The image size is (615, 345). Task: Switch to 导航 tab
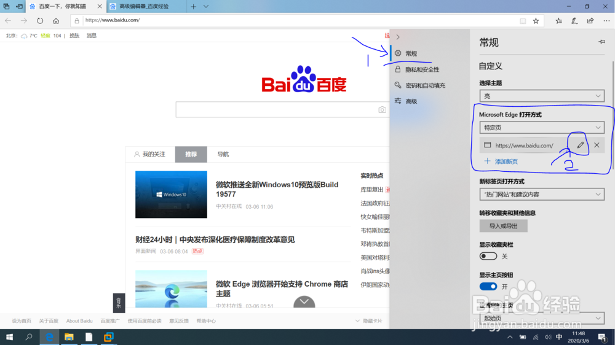(x=223, y=154)
